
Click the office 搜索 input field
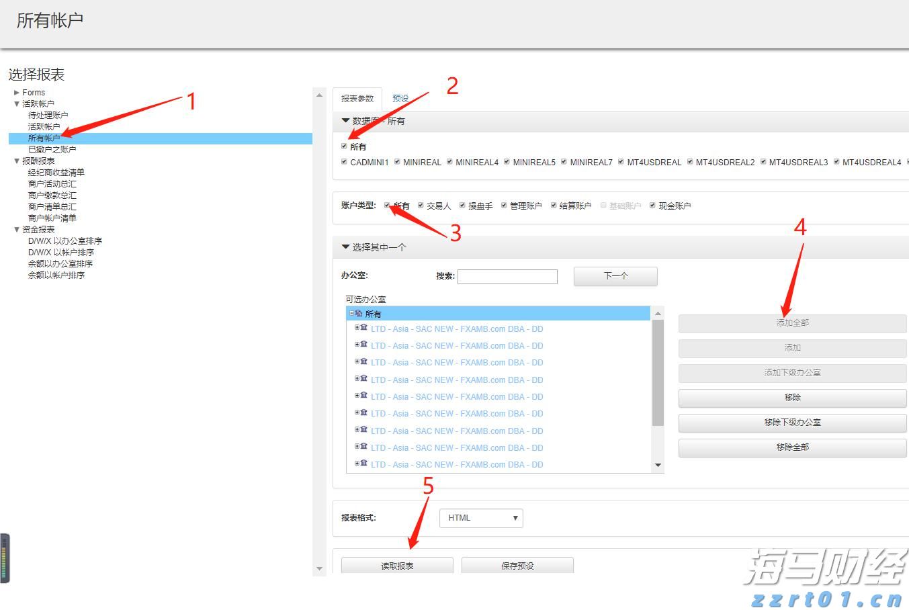coord(507,276)
